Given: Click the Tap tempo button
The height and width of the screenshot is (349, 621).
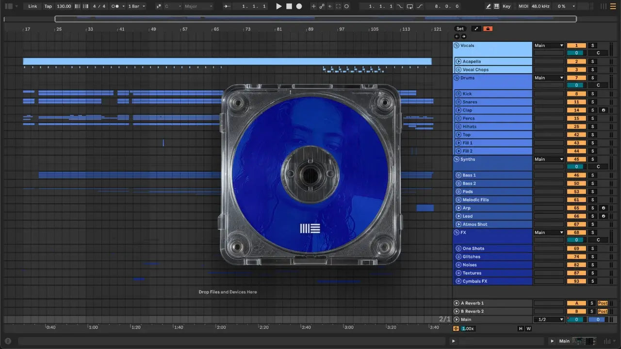Looking at the screenshot, I should [48, 6].
